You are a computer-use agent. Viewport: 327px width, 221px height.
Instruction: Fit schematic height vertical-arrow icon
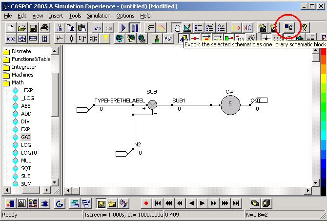click(44, 39)
